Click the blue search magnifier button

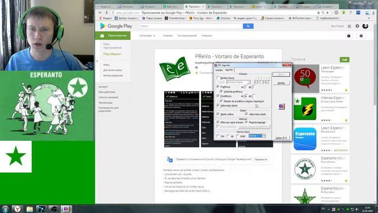coord(248,26)
